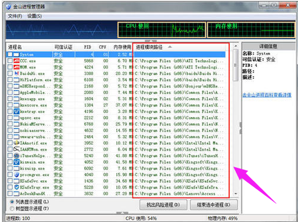Collapse the graph panel using top splitter arrow
298x222 pixels.
151,41
